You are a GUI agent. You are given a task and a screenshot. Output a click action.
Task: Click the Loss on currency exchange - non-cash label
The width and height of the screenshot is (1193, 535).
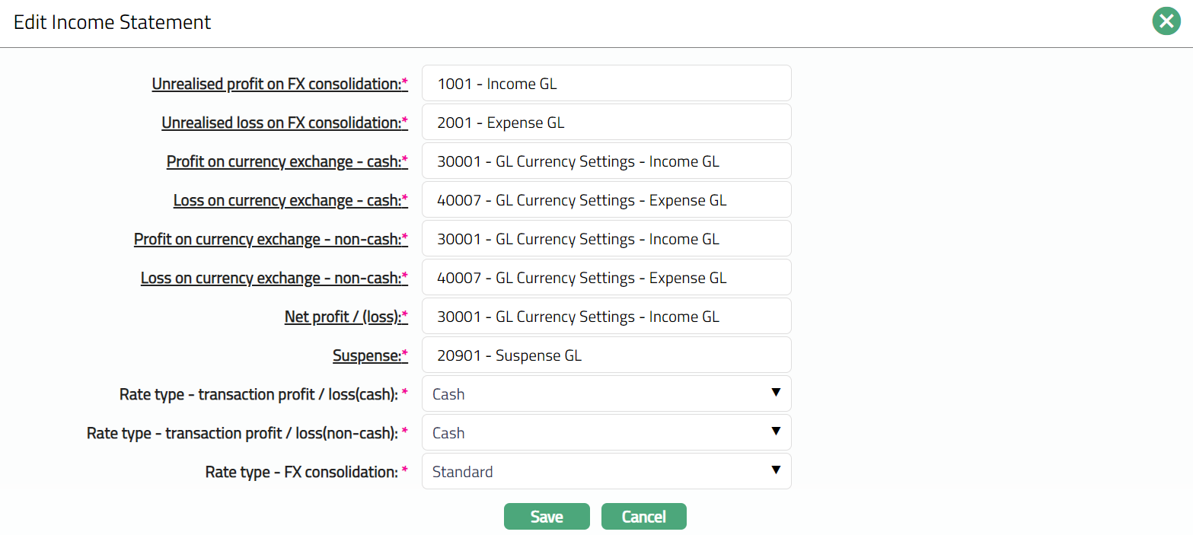[270, 278]
